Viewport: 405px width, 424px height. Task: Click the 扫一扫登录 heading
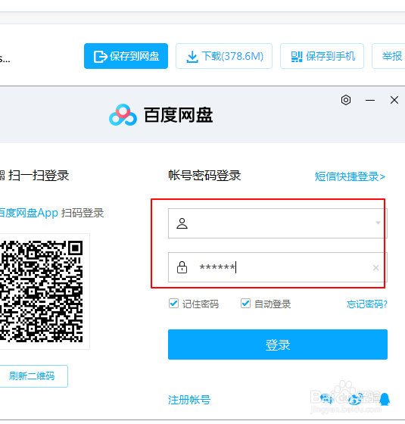[39, 175]
